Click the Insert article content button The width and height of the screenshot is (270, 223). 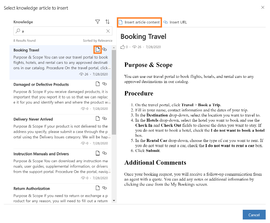click(139, 22)
